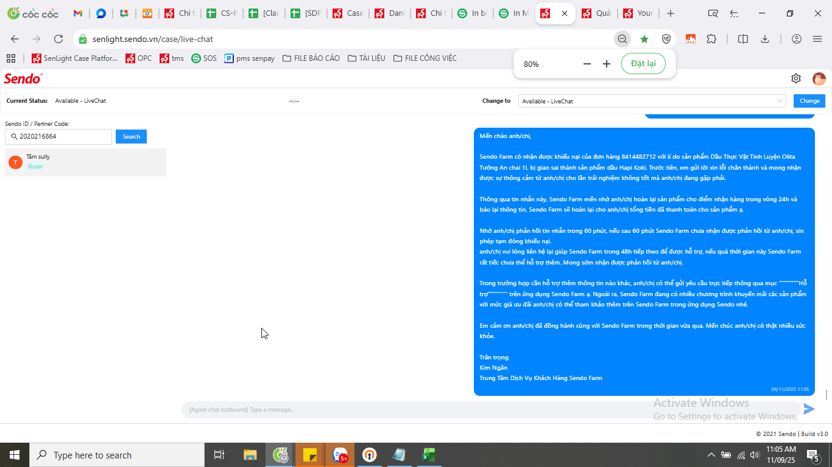Image resolution: width=832 pixels, height=467 pixels.
Task: Toggle the split view icon
Action: point(743,39)
